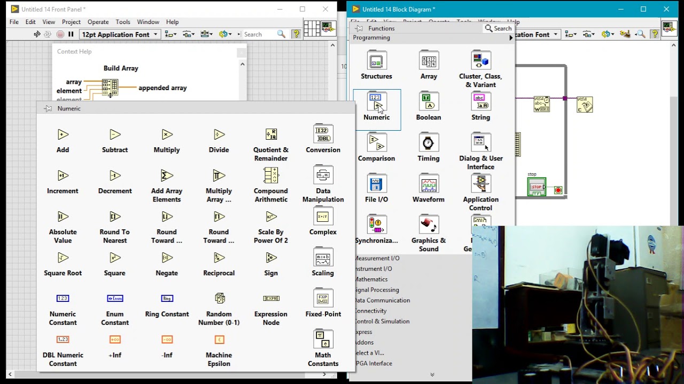
Task: Open Resize Objects dropdown on Front Panel
Action: point(207,34)
